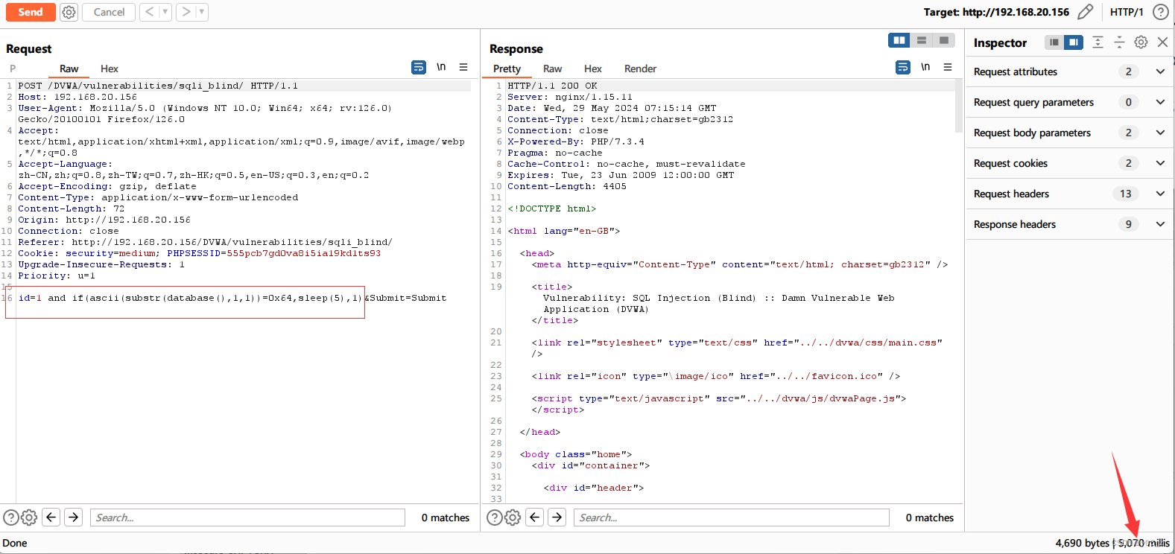The height and width of the screenshot is (554, 1175).
Task: Go to previous match in Request search
Action: coord(51,517)
